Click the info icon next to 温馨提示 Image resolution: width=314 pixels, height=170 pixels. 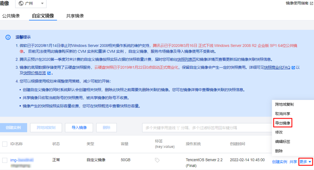click(x=8, y=37)
